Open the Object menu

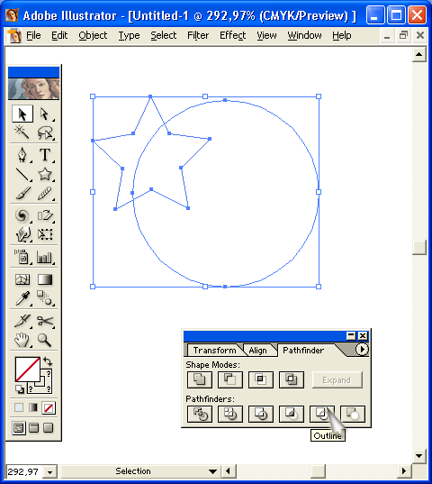(93, 35)
